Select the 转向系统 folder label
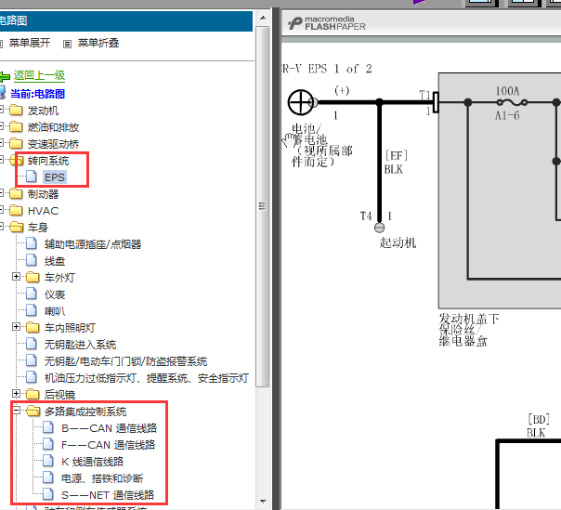This screenshot has height=510, width=561. click(x=48, y=161)
